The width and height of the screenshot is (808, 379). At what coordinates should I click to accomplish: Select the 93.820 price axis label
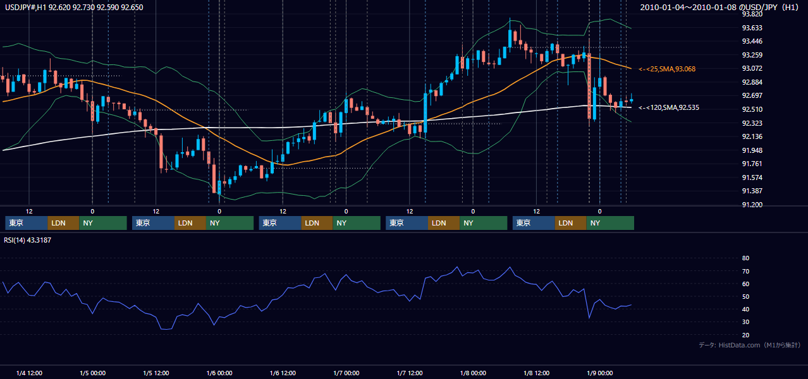click(x=752, y=14)
